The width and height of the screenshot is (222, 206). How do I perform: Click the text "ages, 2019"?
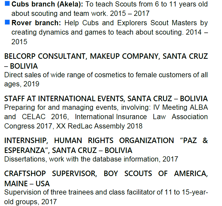[x=22, y=84]
